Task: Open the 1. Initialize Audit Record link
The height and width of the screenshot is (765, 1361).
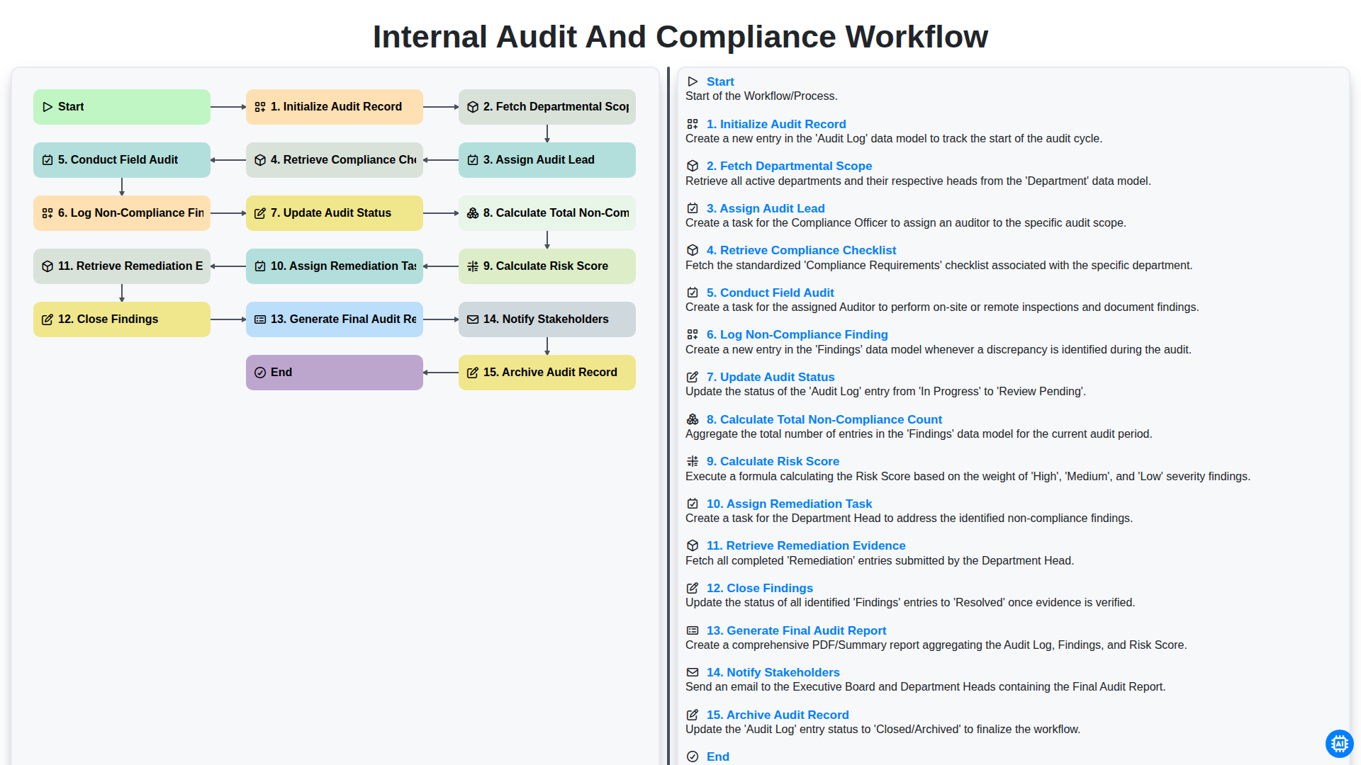Action: tap(776, 124)
